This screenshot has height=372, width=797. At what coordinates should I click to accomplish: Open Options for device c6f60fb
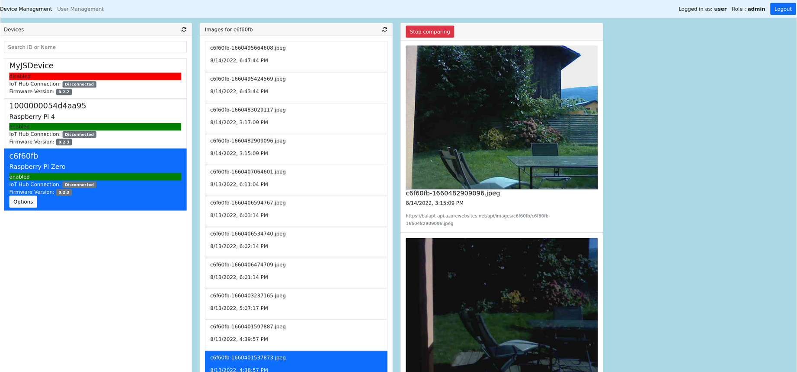(x=23, y=202)
